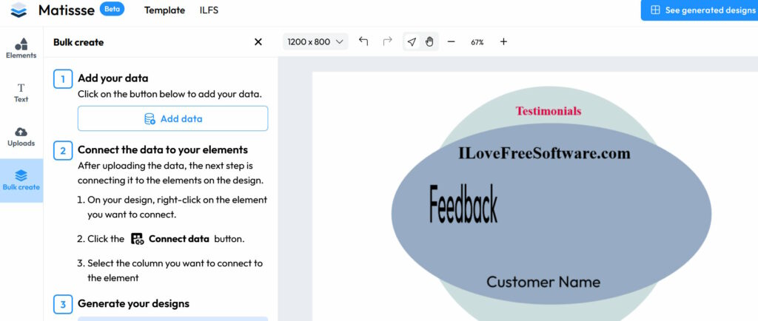The image size is (758, 321).
Task: Select the Bulk create sidebar panel
Action: click(x=21, y=180)
